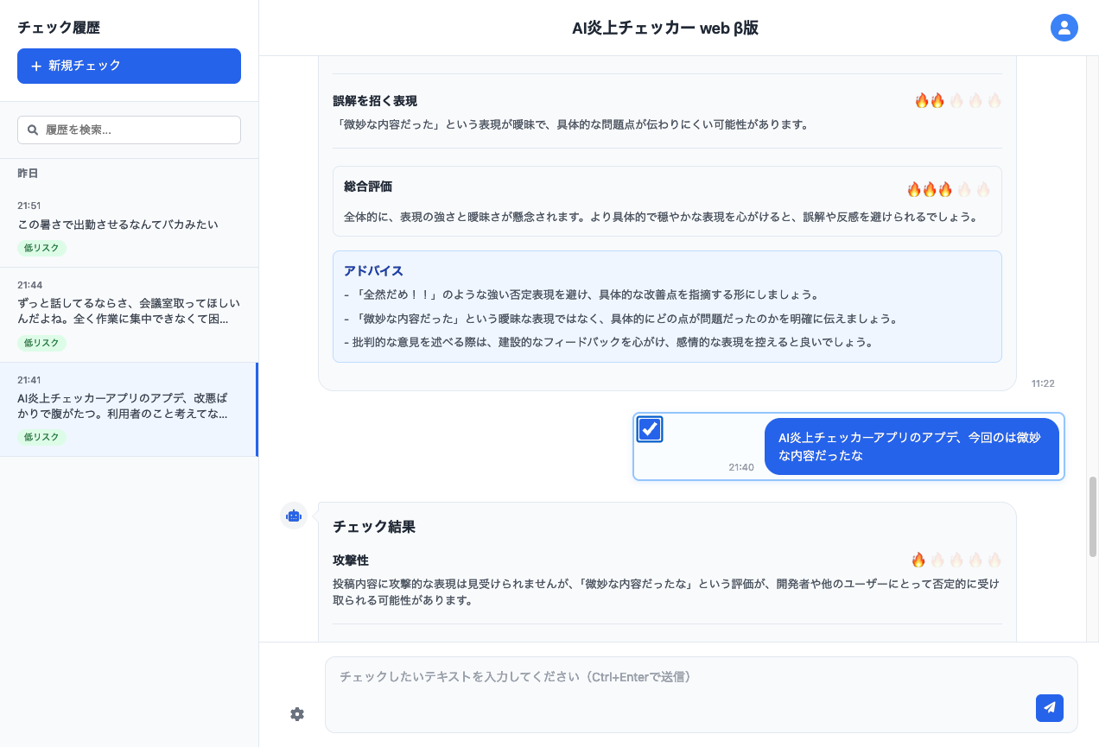Click the チェック結果 heading
Image resolution: width=1099 pixels, height=747 pixels.
[x=374, y=527]
